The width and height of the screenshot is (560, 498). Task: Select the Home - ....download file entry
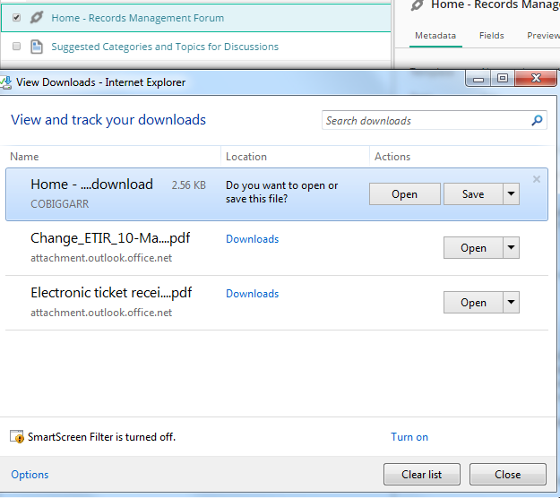(277, 194)
